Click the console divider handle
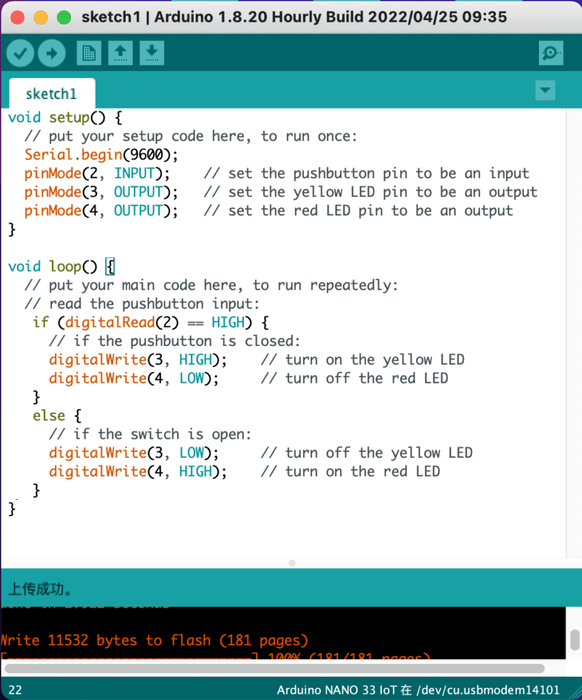Screen dimensions: 582x700 pos(291,563)
